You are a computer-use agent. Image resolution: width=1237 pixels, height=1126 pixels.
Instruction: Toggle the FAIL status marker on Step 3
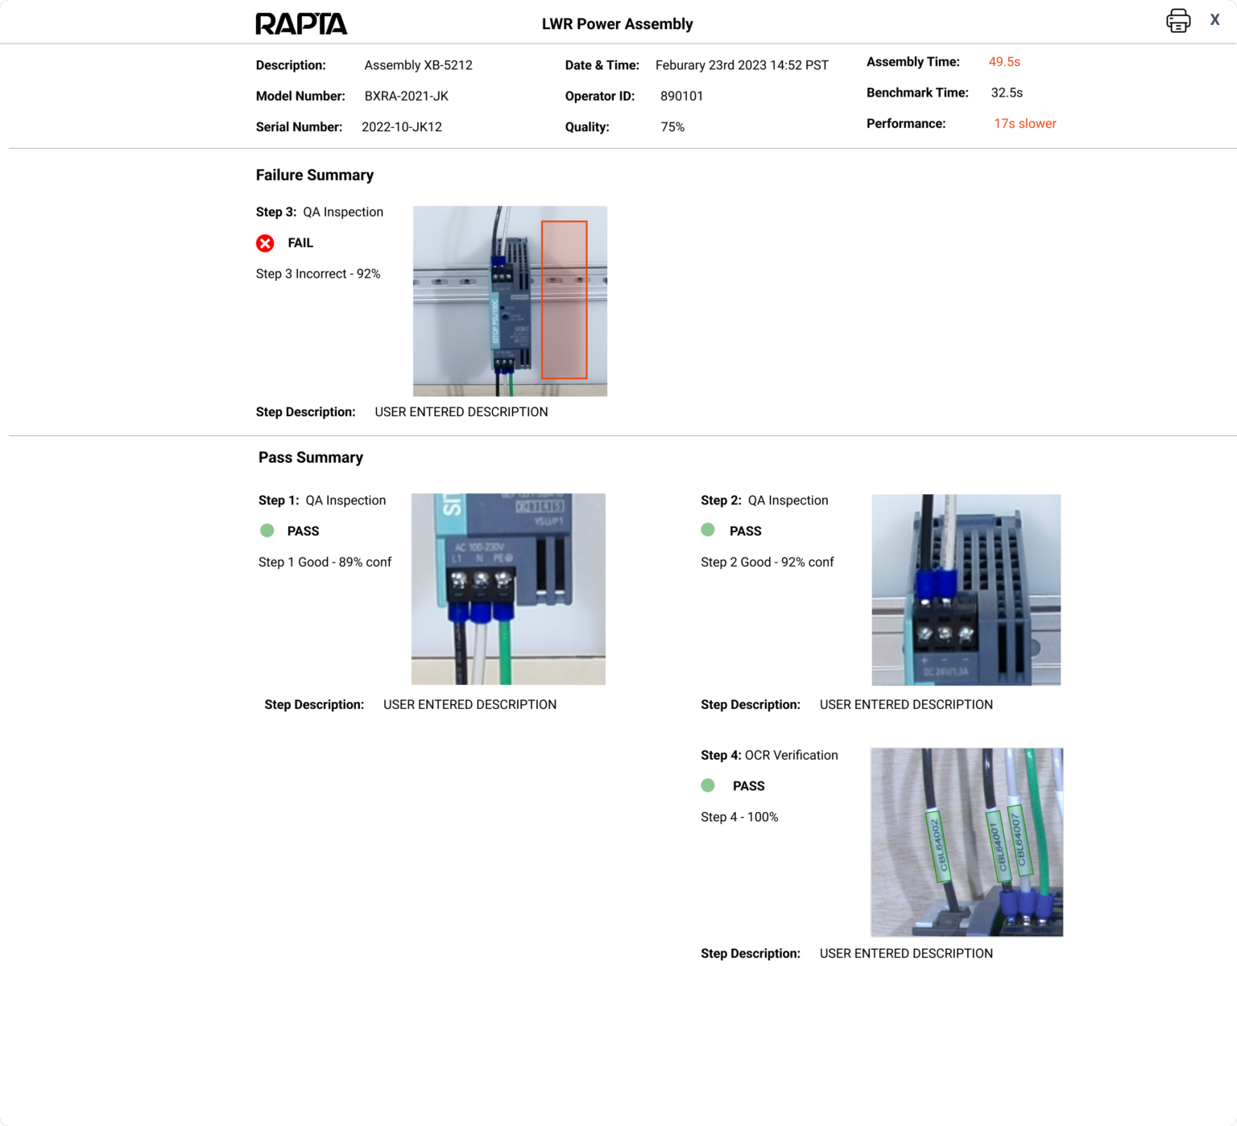click(265, 243)
